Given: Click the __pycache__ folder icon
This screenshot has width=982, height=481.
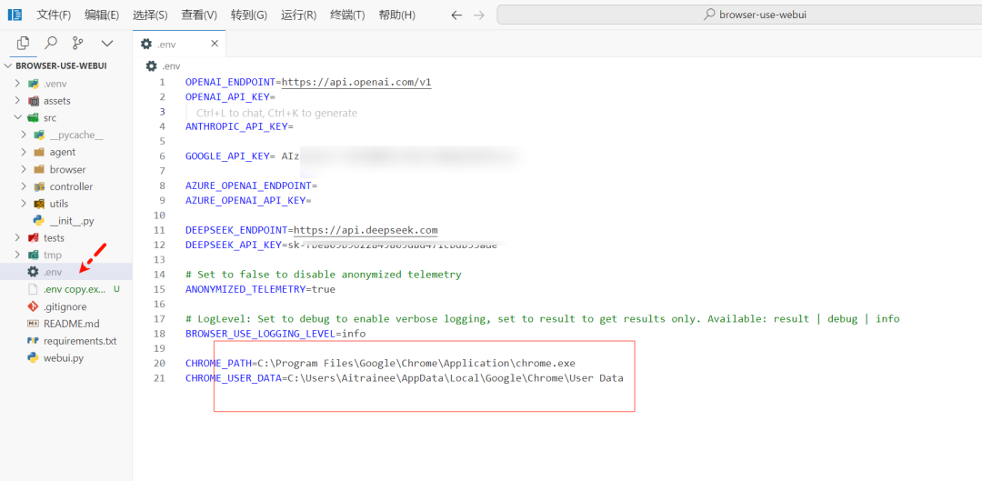Looking at the screenshot, I should coord(39,135).
